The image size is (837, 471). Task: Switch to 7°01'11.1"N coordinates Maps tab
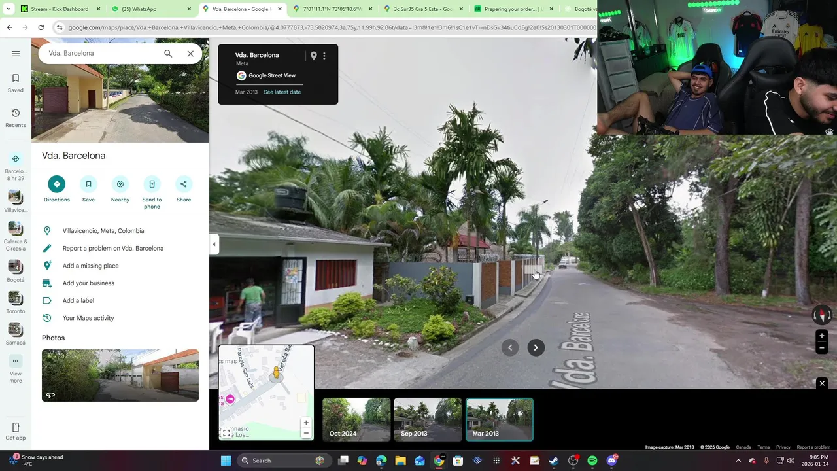pos(332,9)
